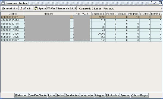Click the Empresa column header
Viewport: 163px width, 99px height.
click(99, 14)
